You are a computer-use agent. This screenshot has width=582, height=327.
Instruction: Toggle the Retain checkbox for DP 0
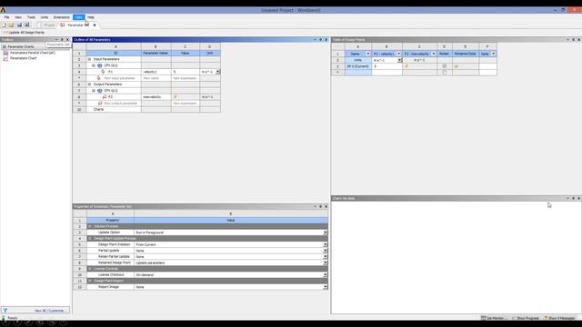[445, 66]
